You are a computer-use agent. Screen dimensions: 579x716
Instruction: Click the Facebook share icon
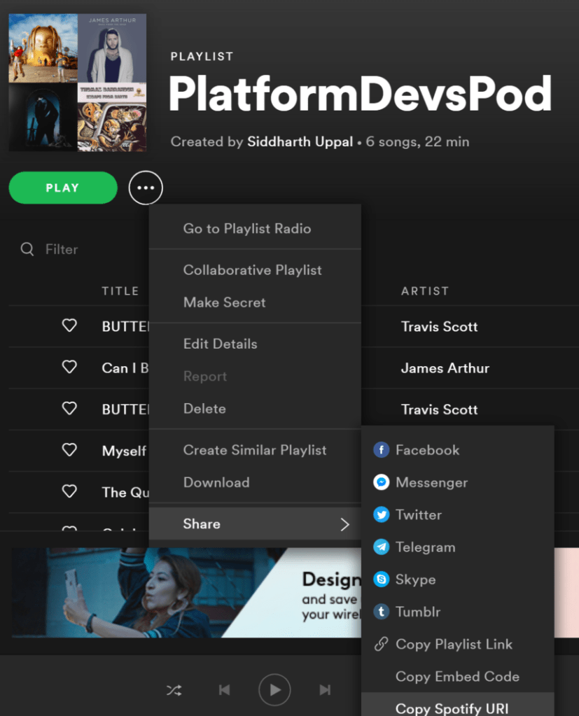381,450
